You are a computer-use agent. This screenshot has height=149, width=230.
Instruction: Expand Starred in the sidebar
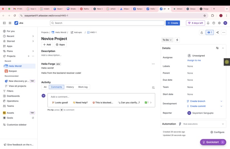click(x=33, y=41)
